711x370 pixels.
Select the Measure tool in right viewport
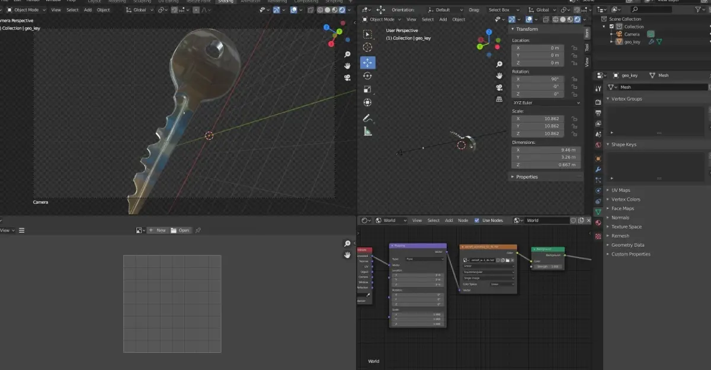pos(367,131)
